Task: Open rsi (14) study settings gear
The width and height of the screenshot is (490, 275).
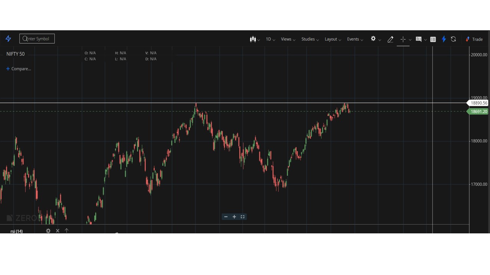Action: tap(48, 231)
